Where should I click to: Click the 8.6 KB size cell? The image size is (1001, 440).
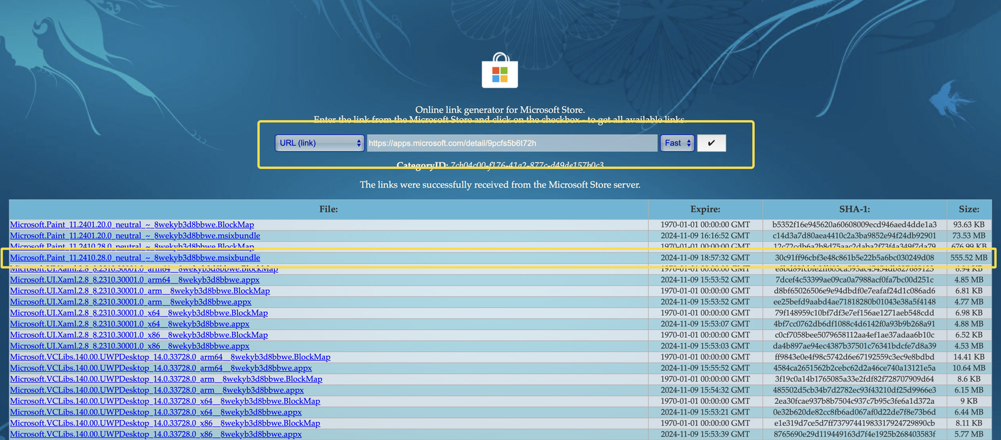969,379
